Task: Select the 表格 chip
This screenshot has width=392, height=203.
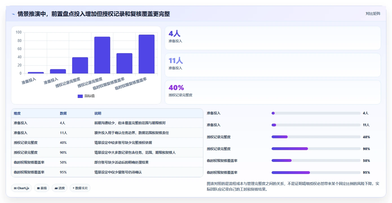Action: pos(42,188)
